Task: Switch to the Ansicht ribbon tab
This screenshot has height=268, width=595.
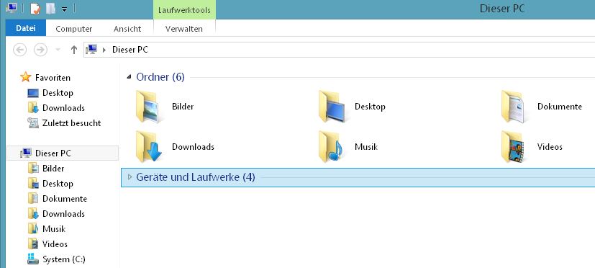Action: (x=127, y=29)
